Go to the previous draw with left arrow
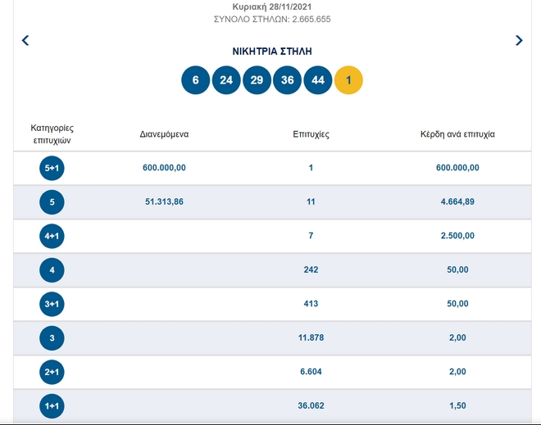Image resolution: width=541 pixels, height=425 pixels. pos(25,40)
